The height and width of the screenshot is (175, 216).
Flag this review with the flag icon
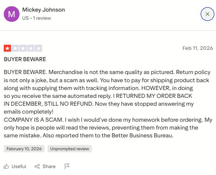67,167
